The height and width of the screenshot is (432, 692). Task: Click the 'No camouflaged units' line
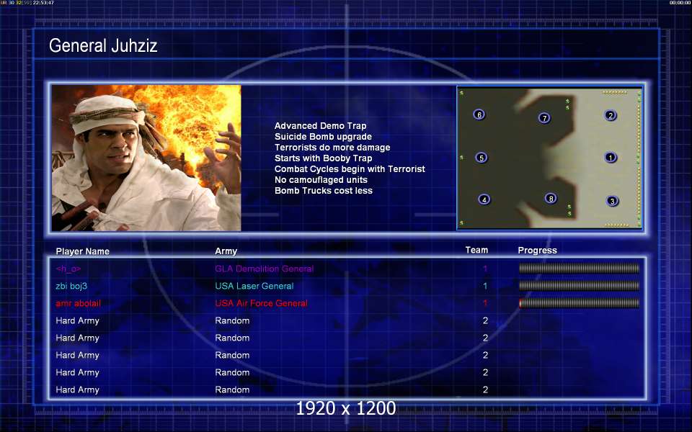point(321,180)
